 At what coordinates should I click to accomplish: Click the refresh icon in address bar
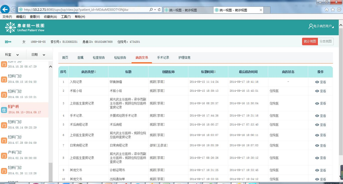tap(159, 10)
